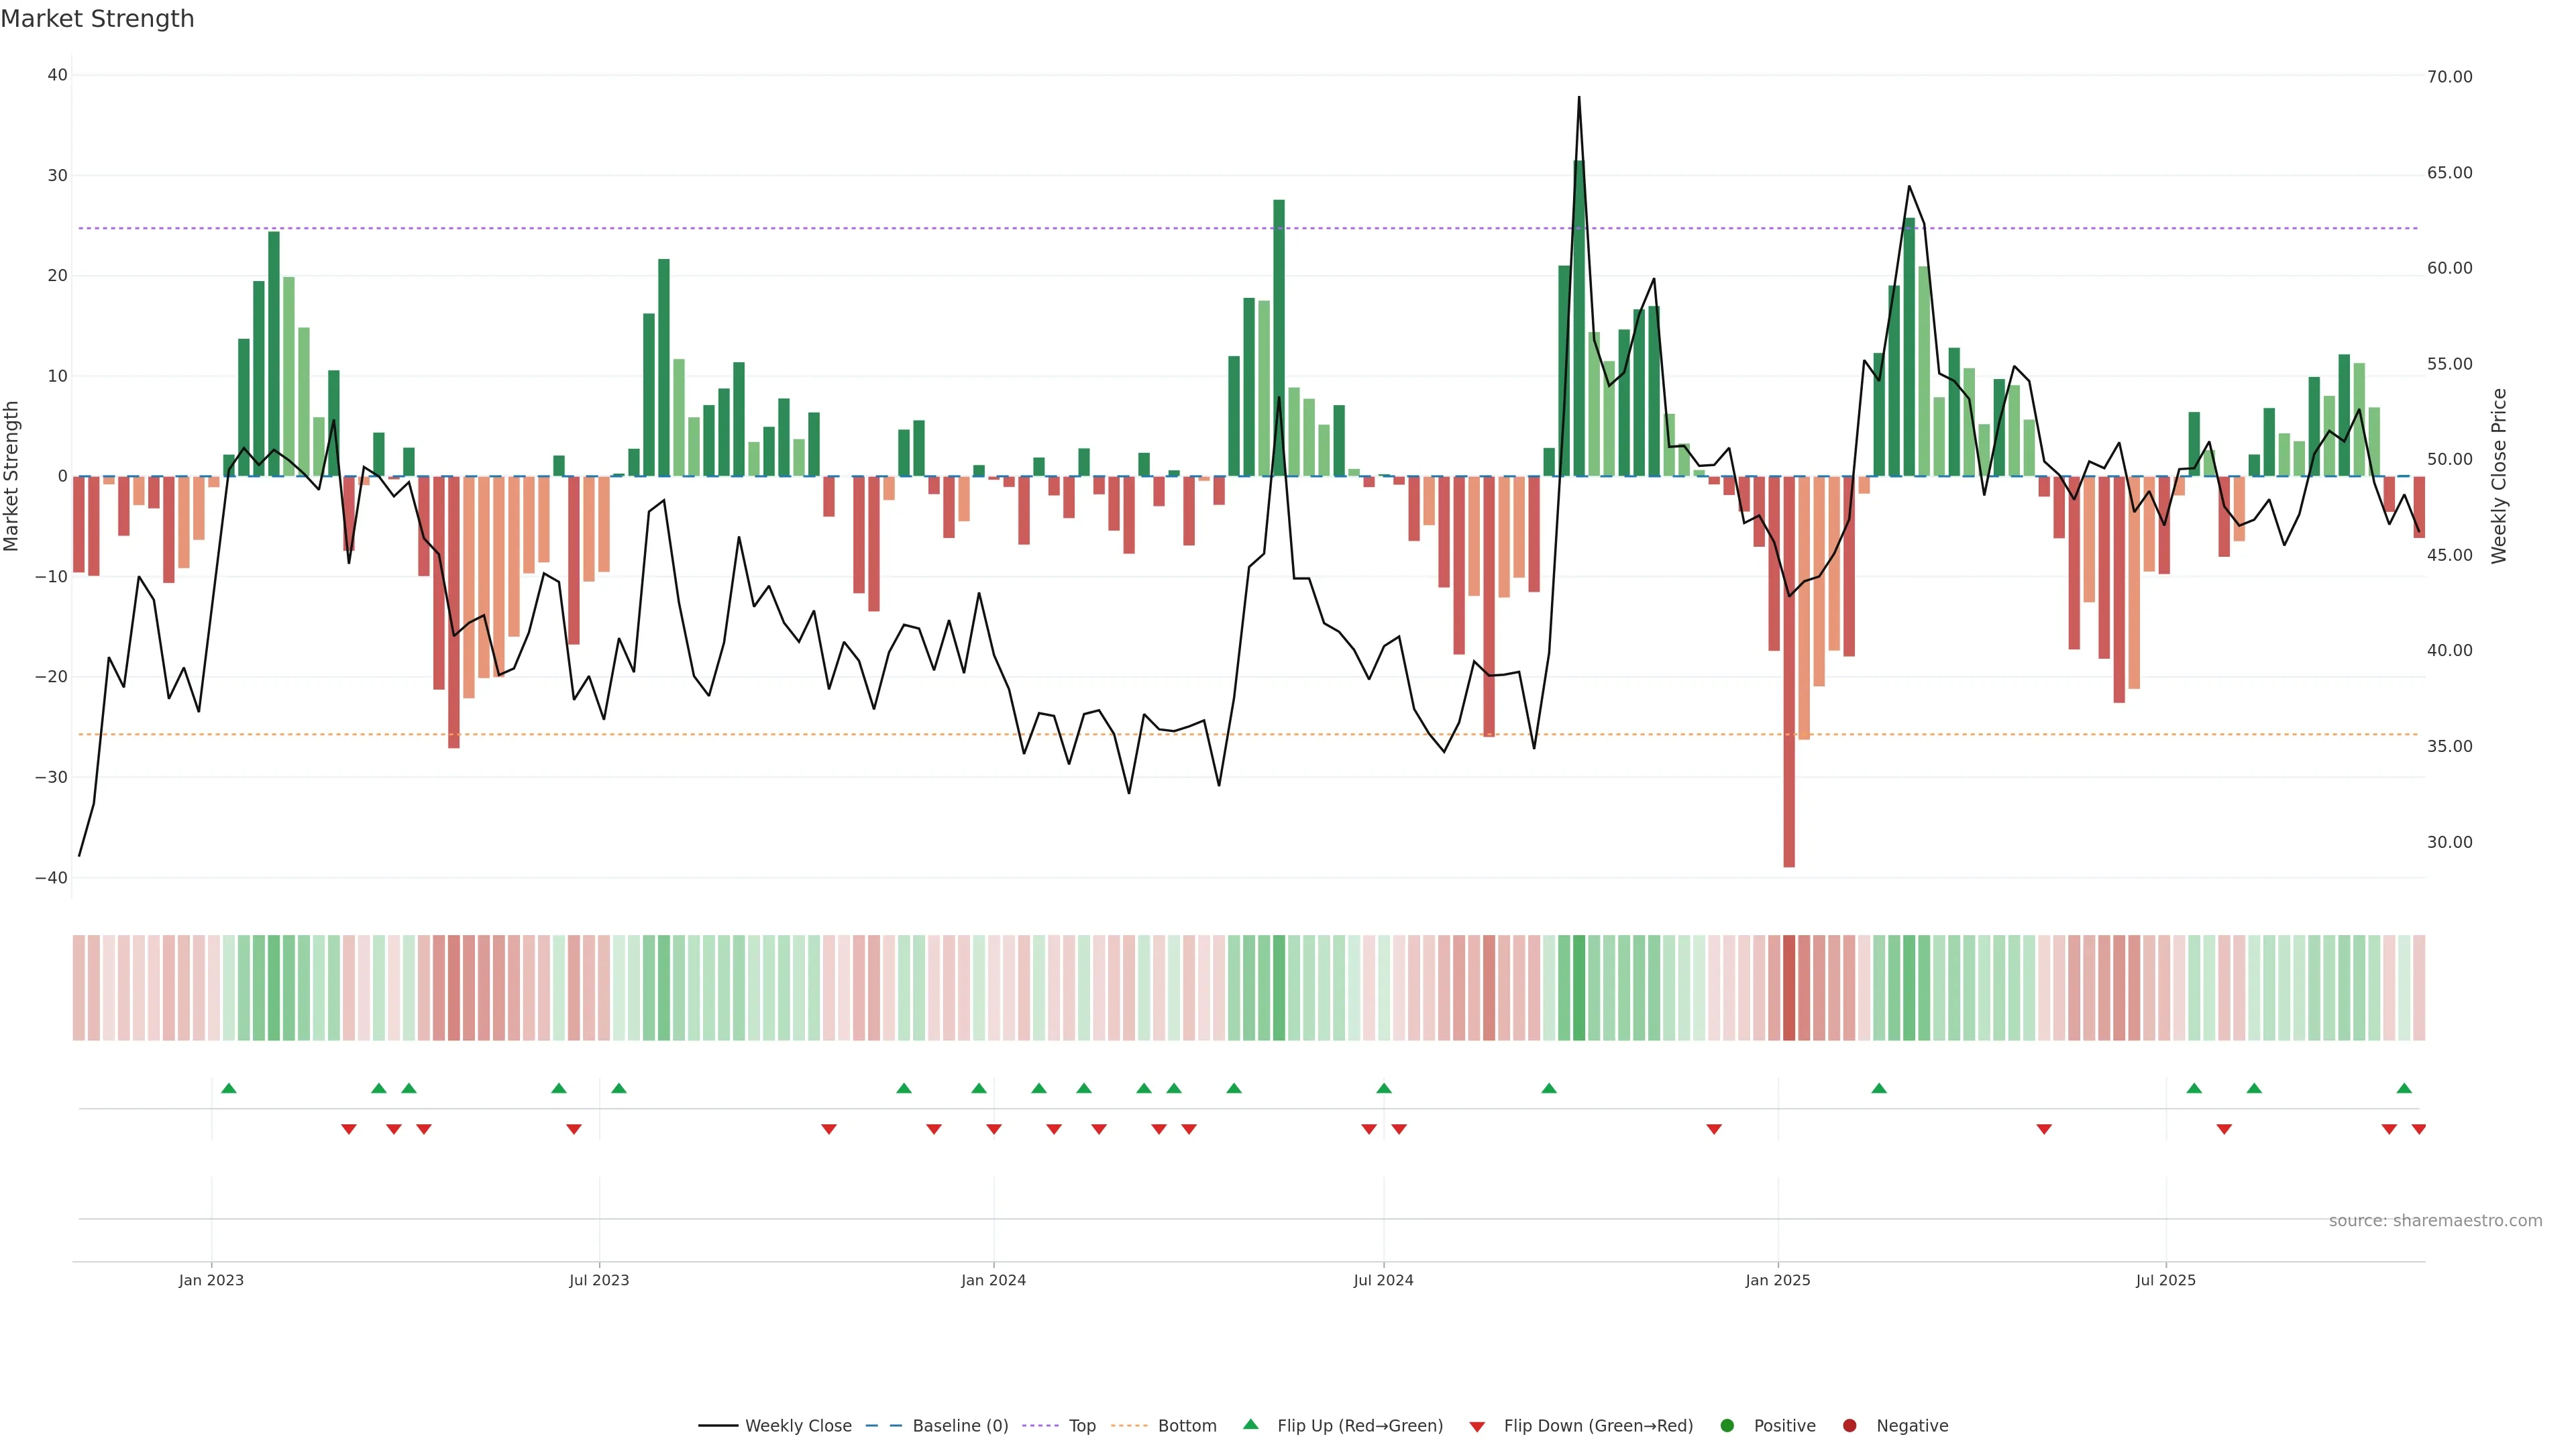Click the darkest red heatmap strip cell
The image size is (2576, 1449).
point(1789,988)
